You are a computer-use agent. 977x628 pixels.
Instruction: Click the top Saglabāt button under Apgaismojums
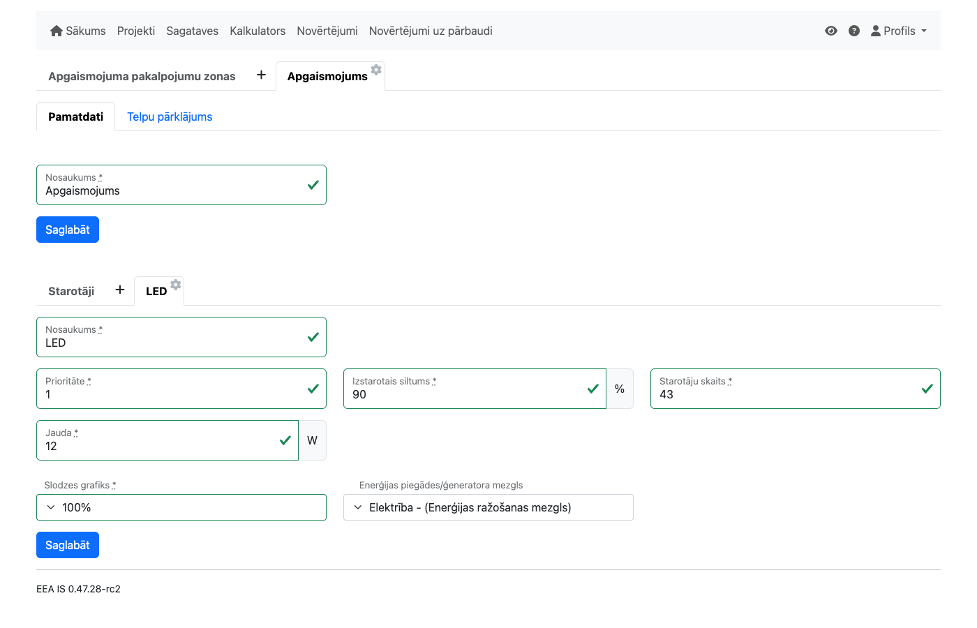click(x=68, y=230)
